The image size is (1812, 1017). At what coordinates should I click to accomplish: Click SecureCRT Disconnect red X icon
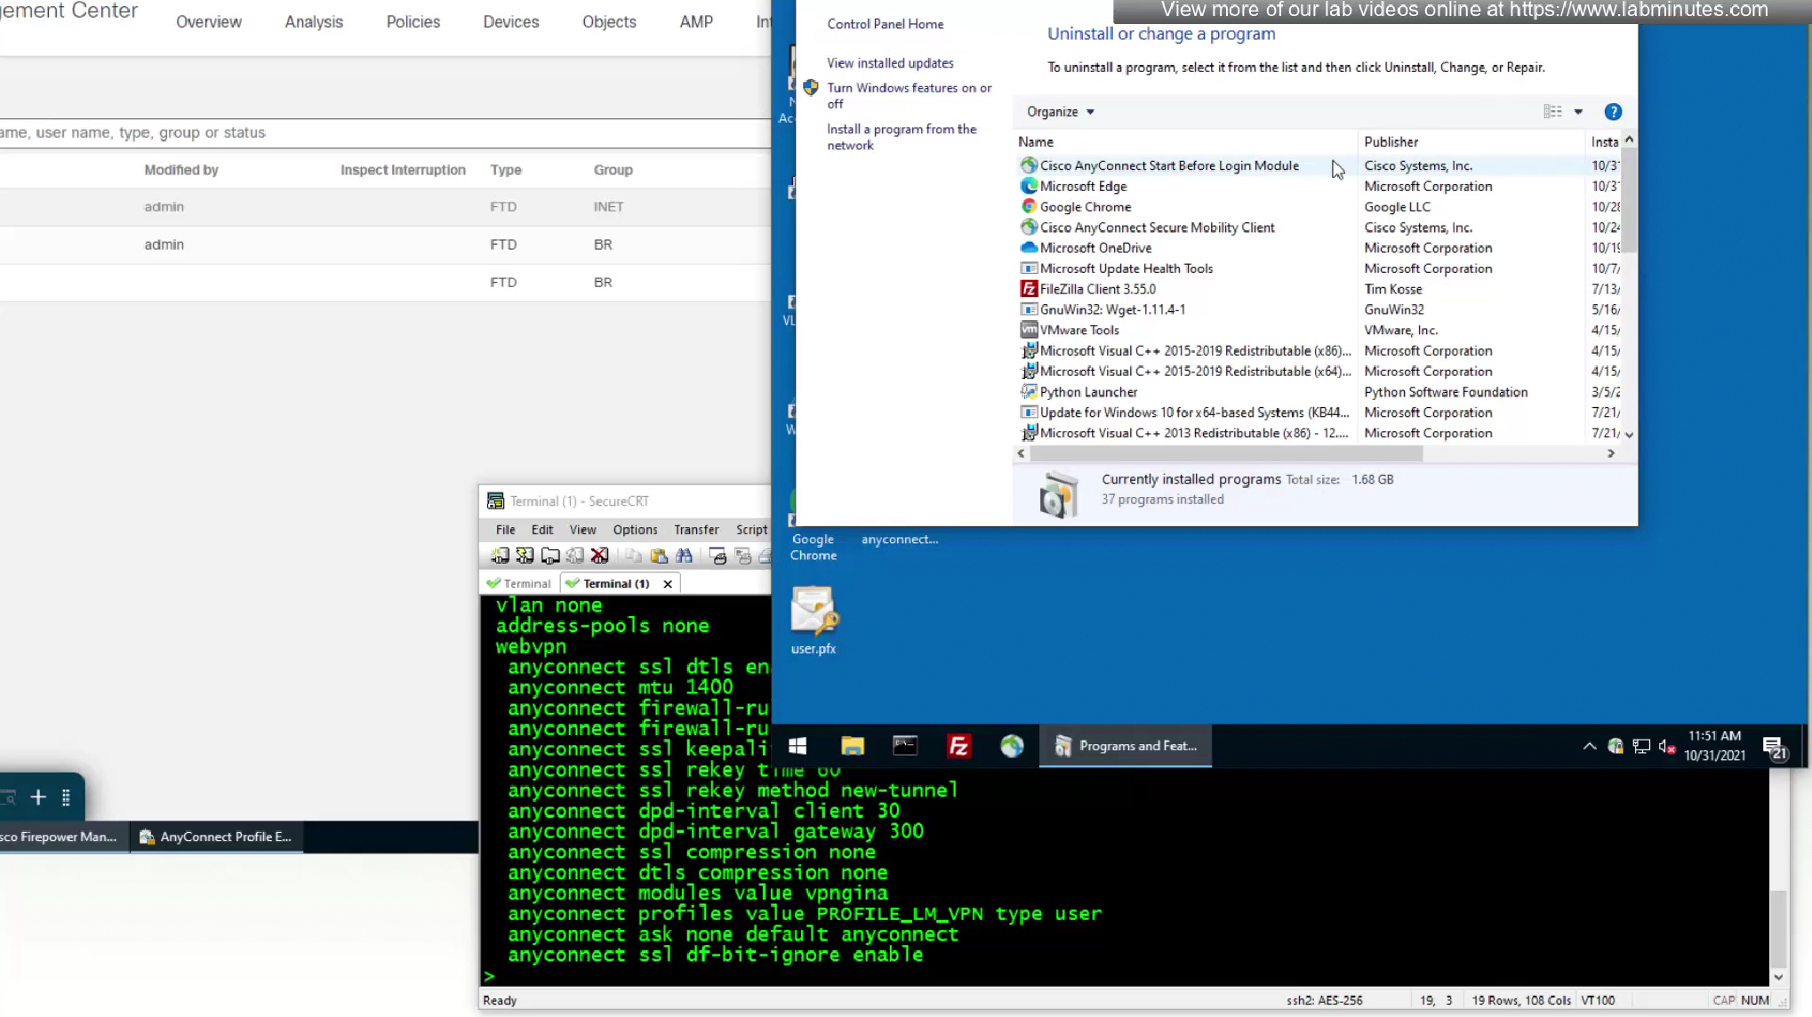600,557
